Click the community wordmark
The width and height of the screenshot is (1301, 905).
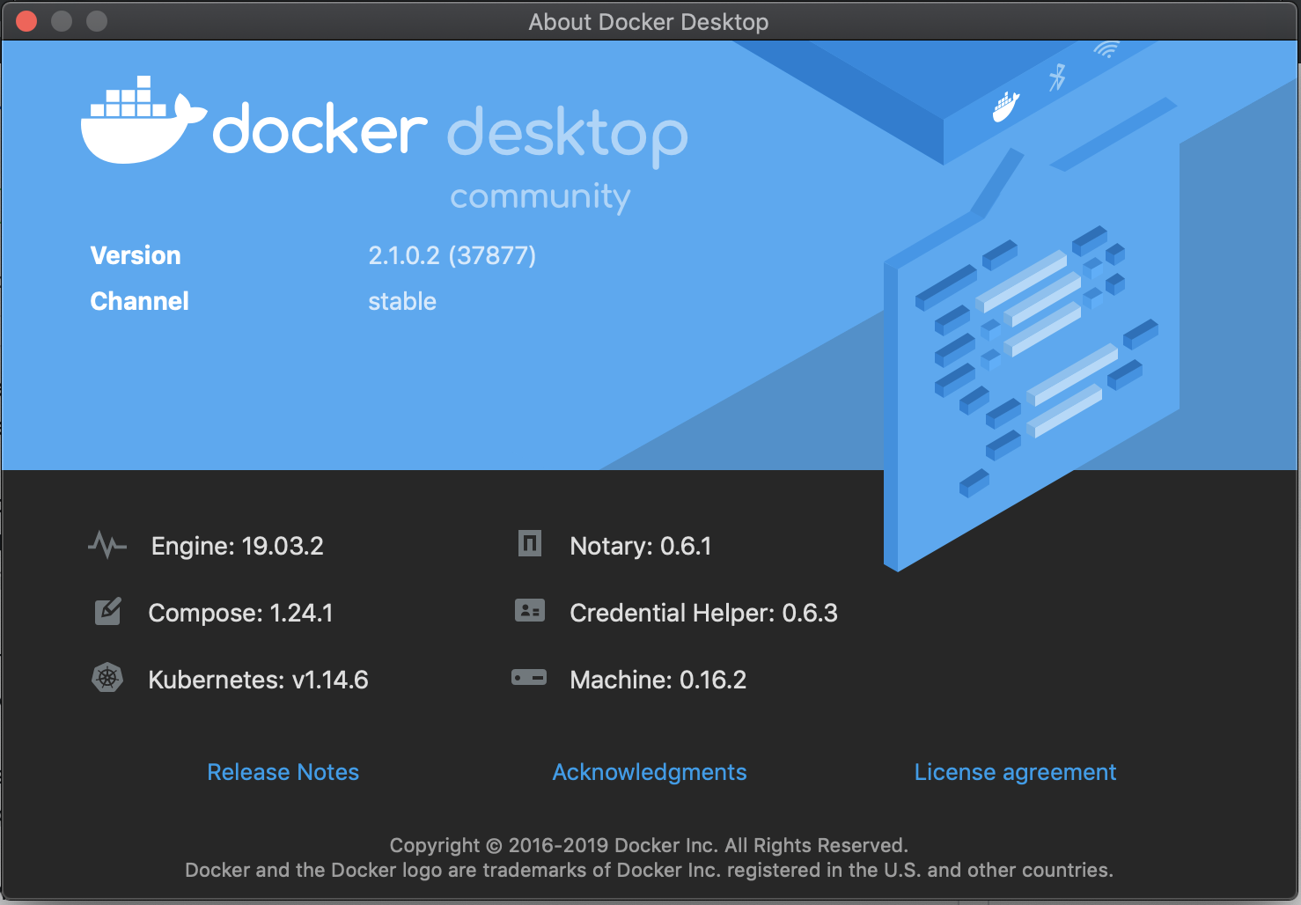(540, 196)
